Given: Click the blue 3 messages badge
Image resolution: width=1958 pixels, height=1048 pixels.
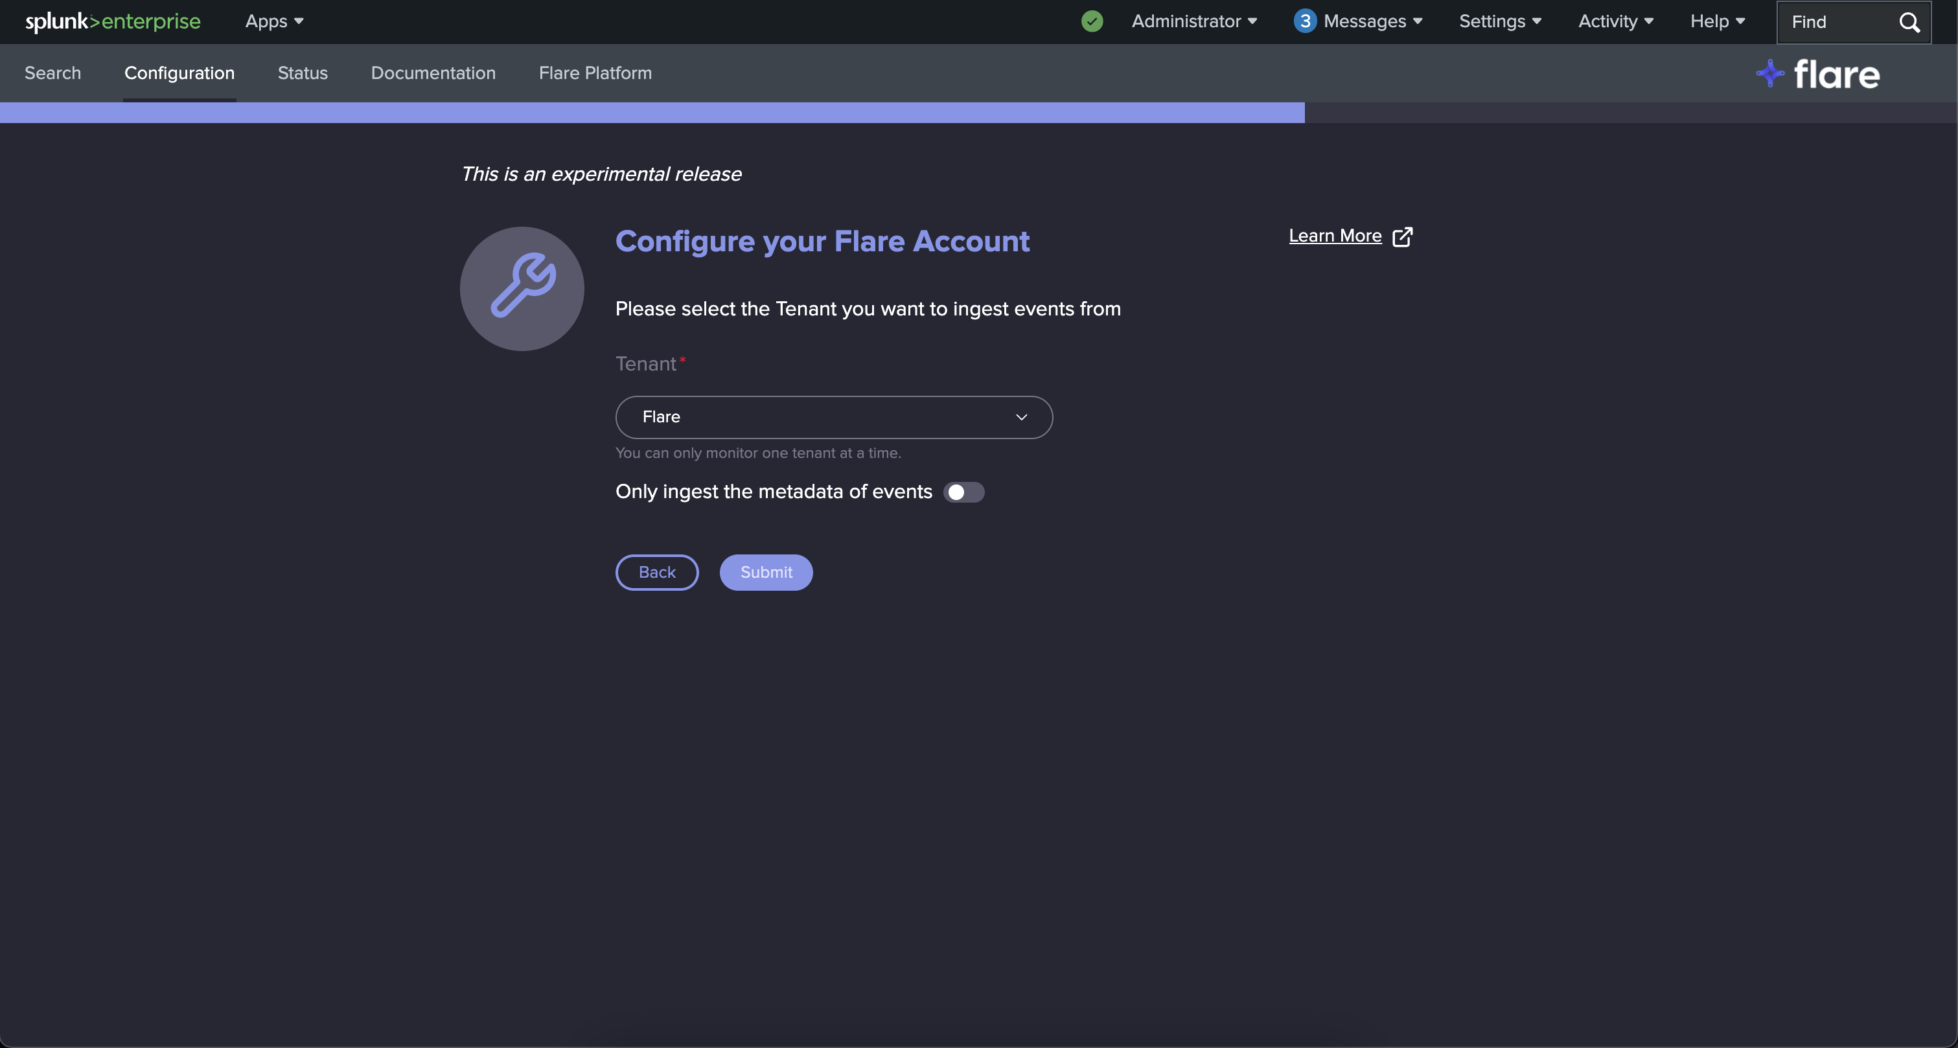Looking at the screenshot, I should [x=1304, y=21].
